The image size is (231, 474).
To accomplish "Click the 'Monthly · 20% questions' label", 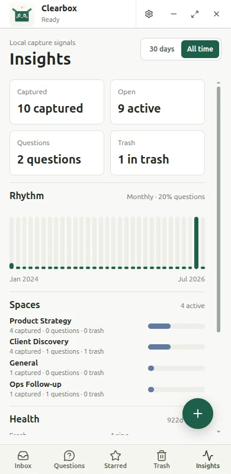I will 166,197.
